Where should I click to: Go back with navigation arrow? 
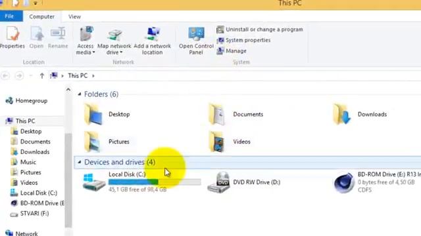[x=5, y=76]
